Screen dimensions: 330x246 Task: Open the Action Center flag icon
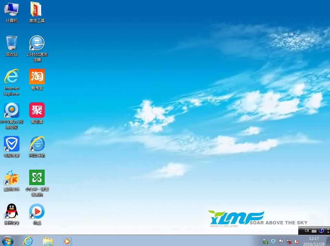[x=281, y=241]
